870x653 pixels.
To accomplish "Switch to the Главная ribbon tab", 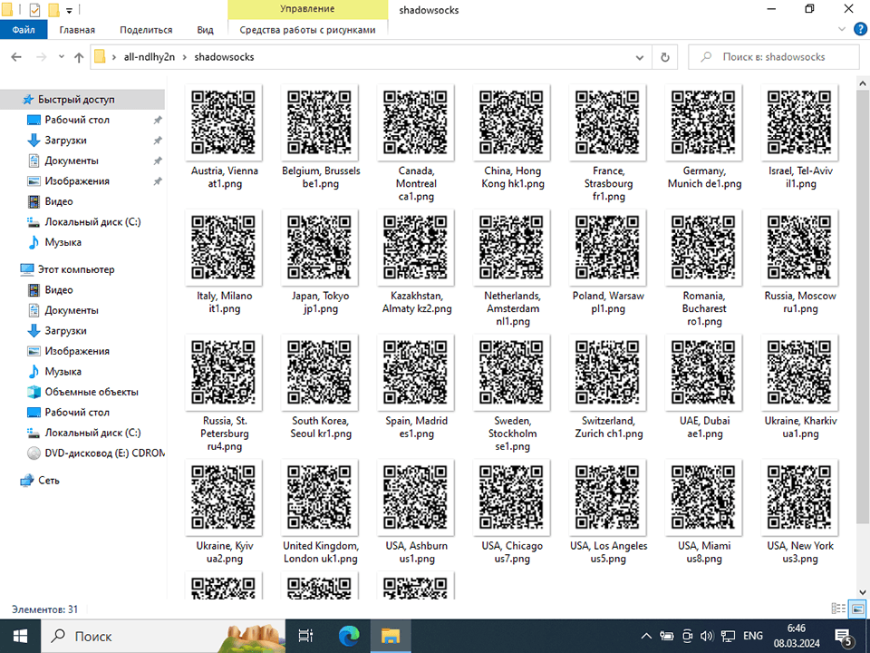I will coord(77,30).
